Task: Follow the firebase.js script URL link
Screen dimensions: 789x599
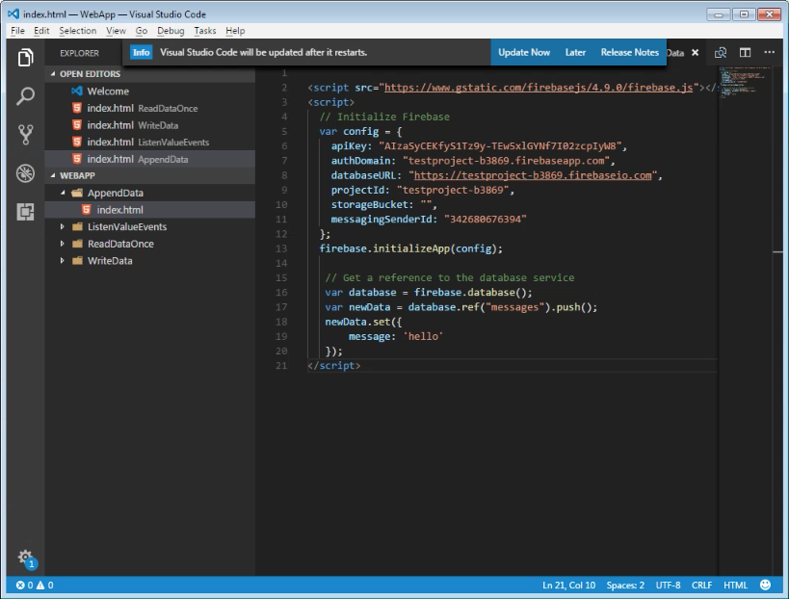Action: (539, 88)
